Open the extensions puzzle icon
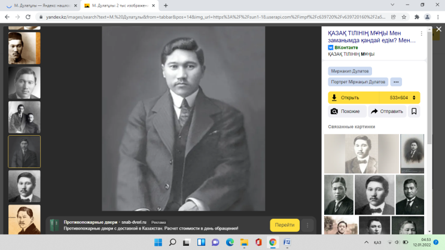The height and width of the screenshot is (250, 445). (417, 17)
